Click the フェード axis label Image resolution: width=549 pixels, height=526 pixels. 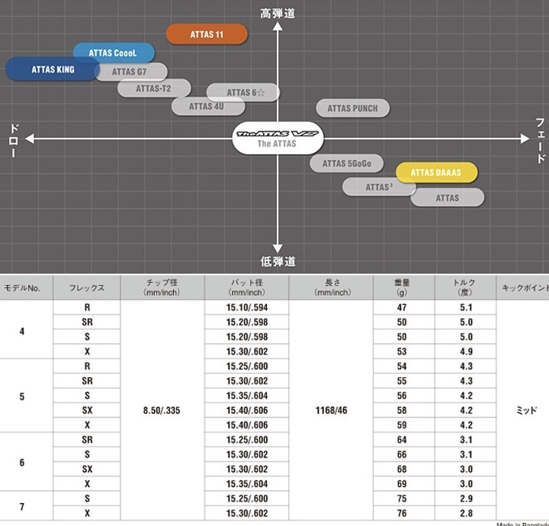point(541,140)
